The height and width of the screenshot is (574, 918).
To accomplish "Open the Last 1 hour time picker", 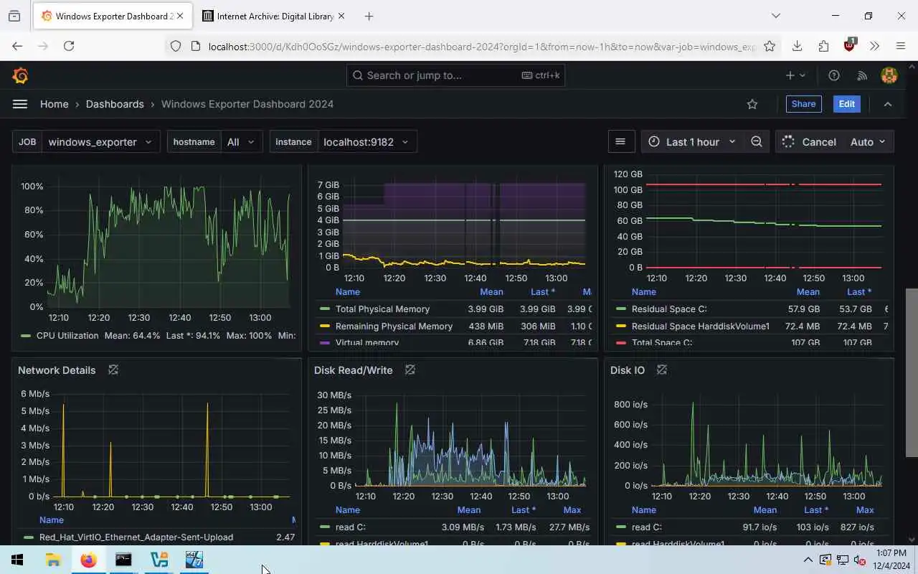I will click(x=692, y=142).
